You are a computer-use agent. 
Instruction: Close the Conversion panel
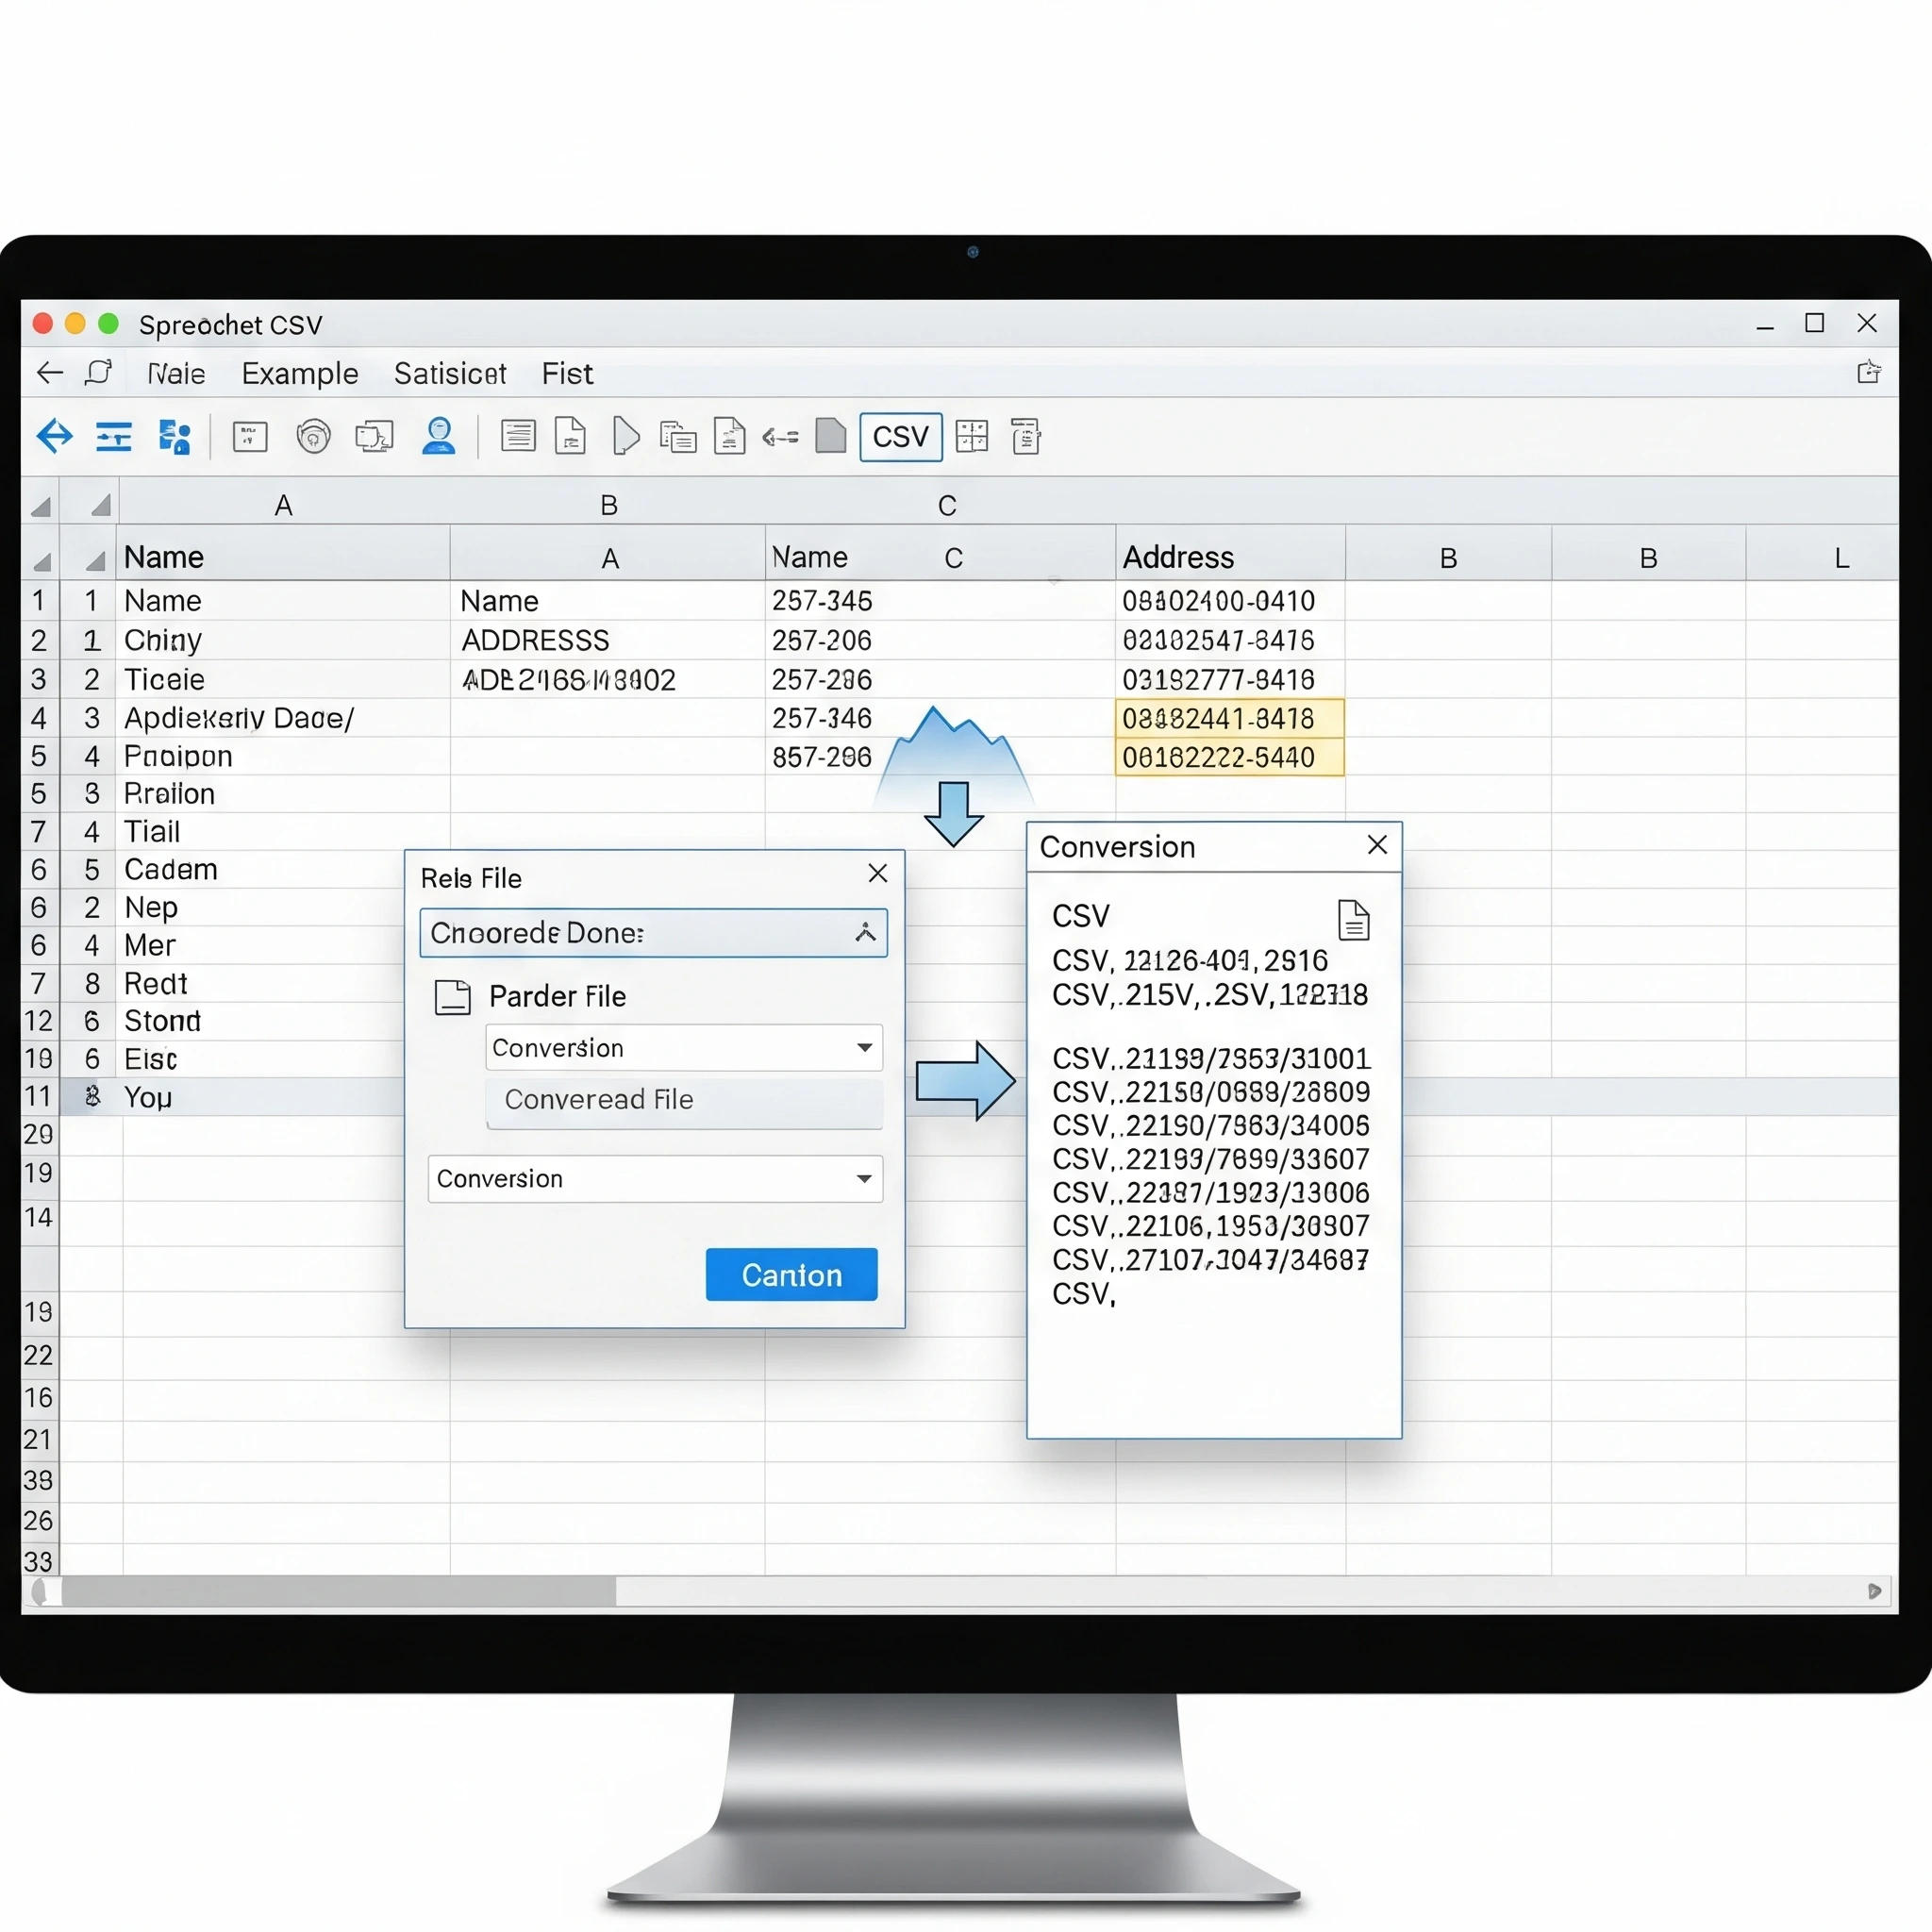tap(1377, 846)
